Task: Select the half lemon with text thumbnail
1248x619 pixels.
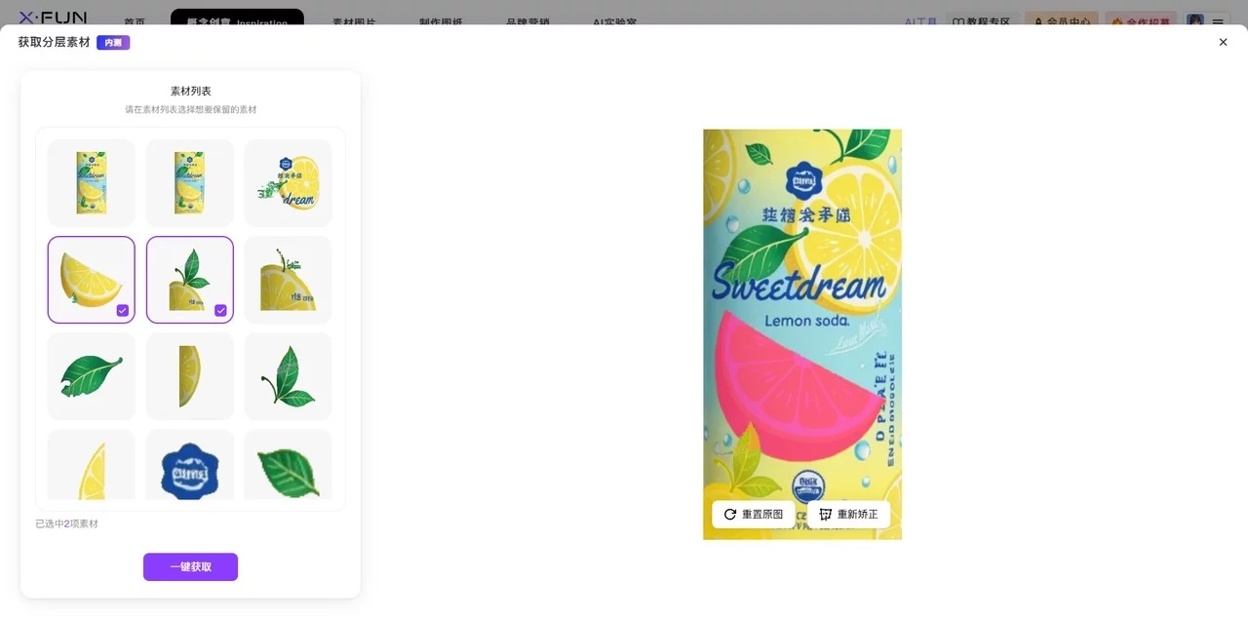Action: point(288,280)
